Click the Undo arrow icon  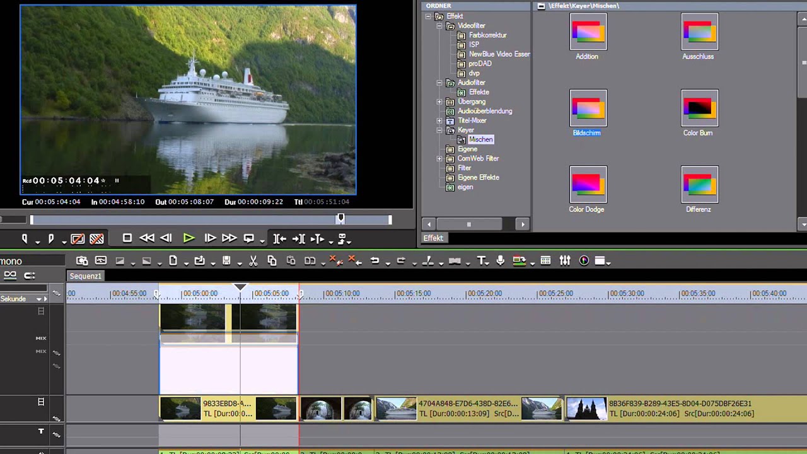[x=374, y=260]
